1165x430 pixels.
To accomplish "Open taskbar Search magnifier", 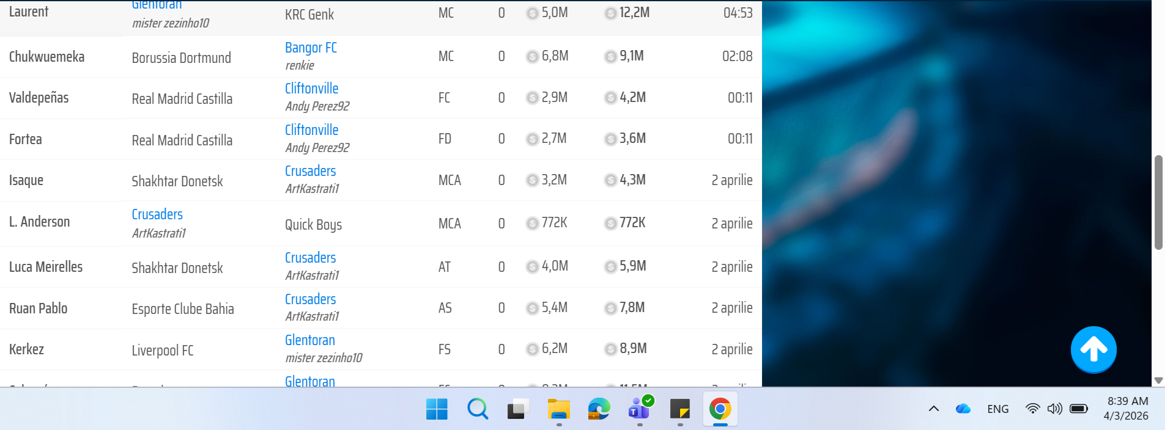I will tap(477, 409).
